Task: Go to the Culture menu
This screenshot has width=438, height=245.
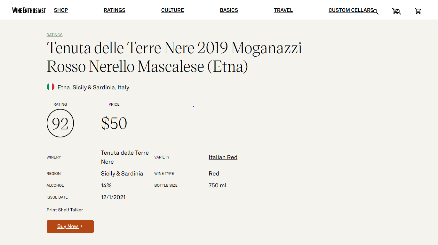Action: [x=172, y=10]
